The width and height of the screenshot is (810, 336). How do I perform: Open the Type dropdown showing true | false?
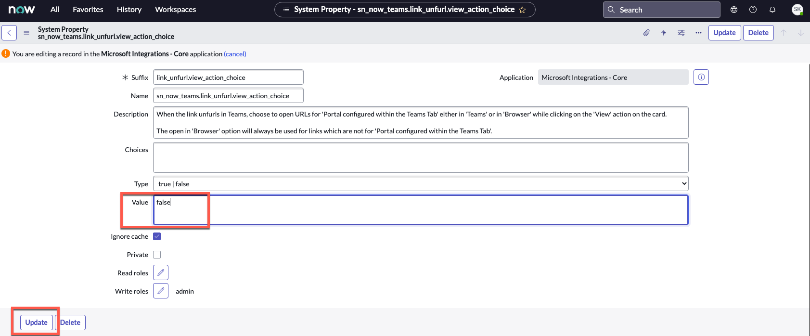[421, 184]
